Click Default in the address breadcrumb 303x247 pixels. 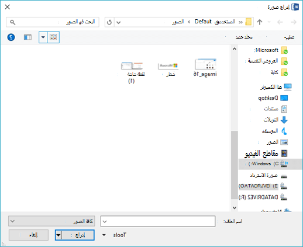(203, 22)
